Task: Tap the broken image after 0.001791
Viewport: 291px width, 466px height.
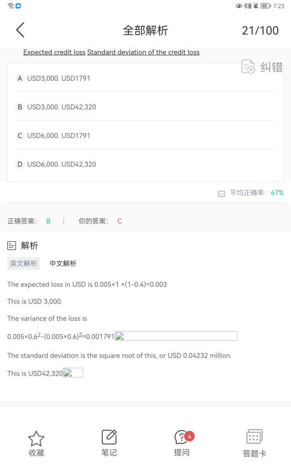Action: 176,336
